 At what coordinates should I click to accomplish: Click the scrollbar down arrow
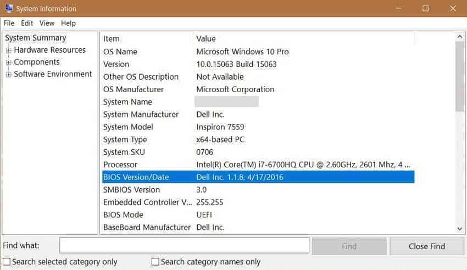coord(459,229)
